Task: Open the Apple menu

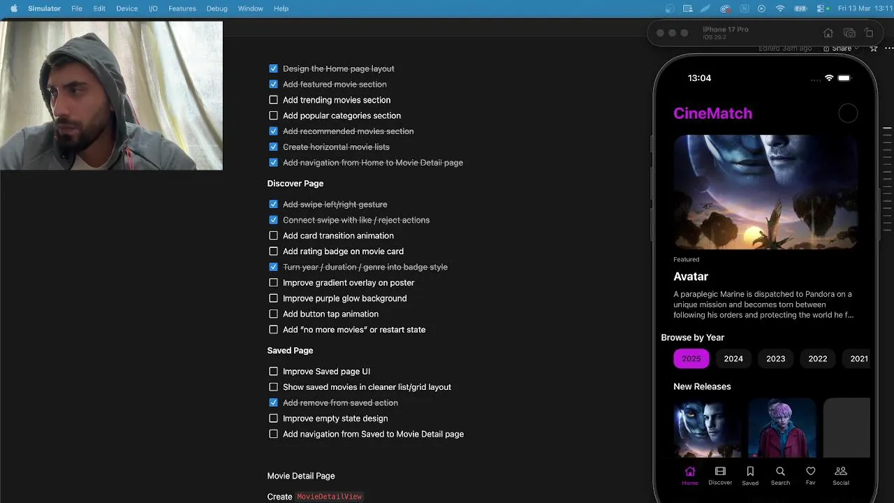Action: pyautogui.click(x=13, y=8)
